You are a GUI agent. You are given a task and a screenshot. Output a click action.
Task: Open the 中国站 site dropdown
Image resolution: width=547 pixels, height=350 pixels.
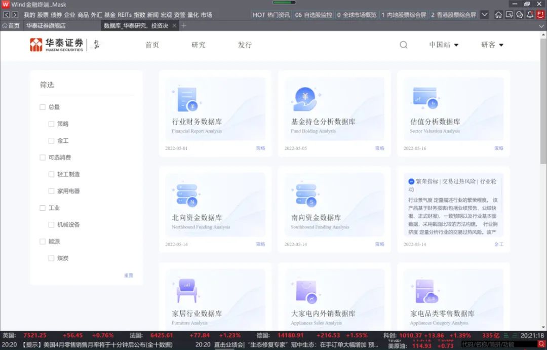444,45
